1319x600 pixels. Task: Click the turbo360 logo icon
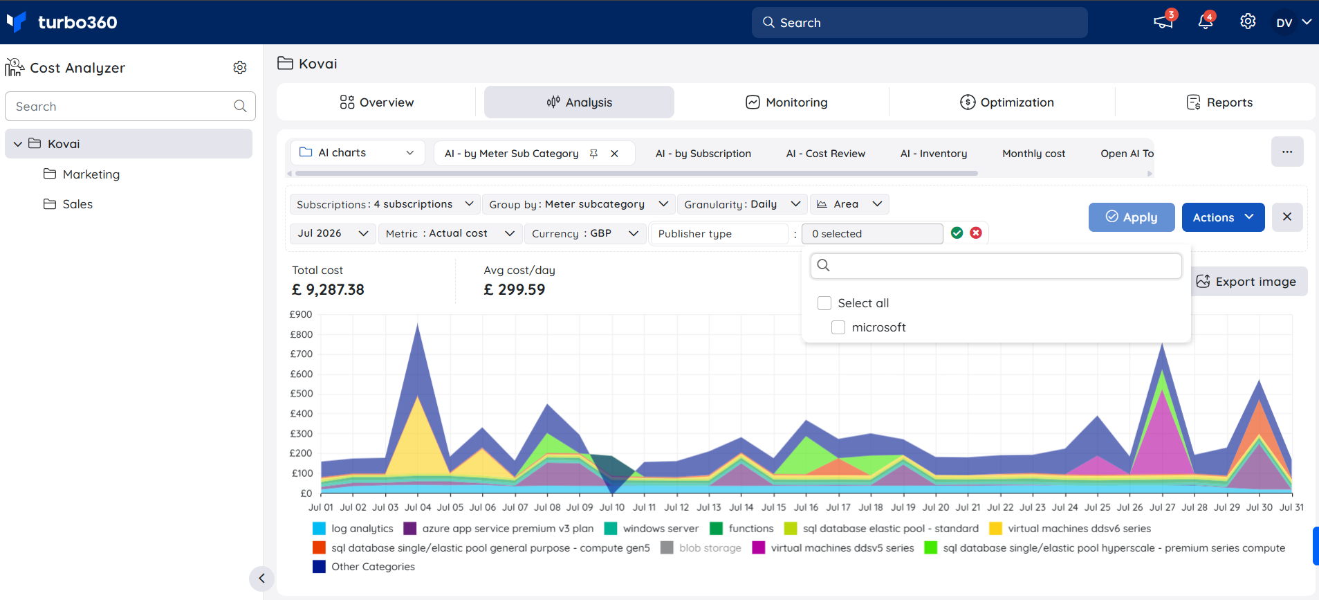pos(17,22)
